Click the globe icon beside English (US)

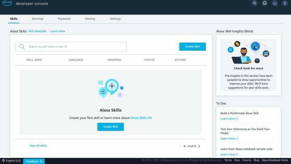point(3,160)
